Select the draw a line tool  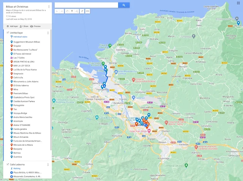coord(77,11)
